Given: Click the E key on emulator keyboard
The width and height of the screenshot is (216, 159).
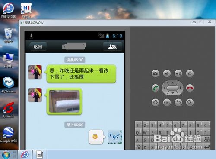Looking at the screenshot, I should point(154,132).
